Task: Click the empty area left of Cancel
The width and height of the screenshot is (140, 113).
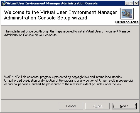Action: tap(30, 106)
